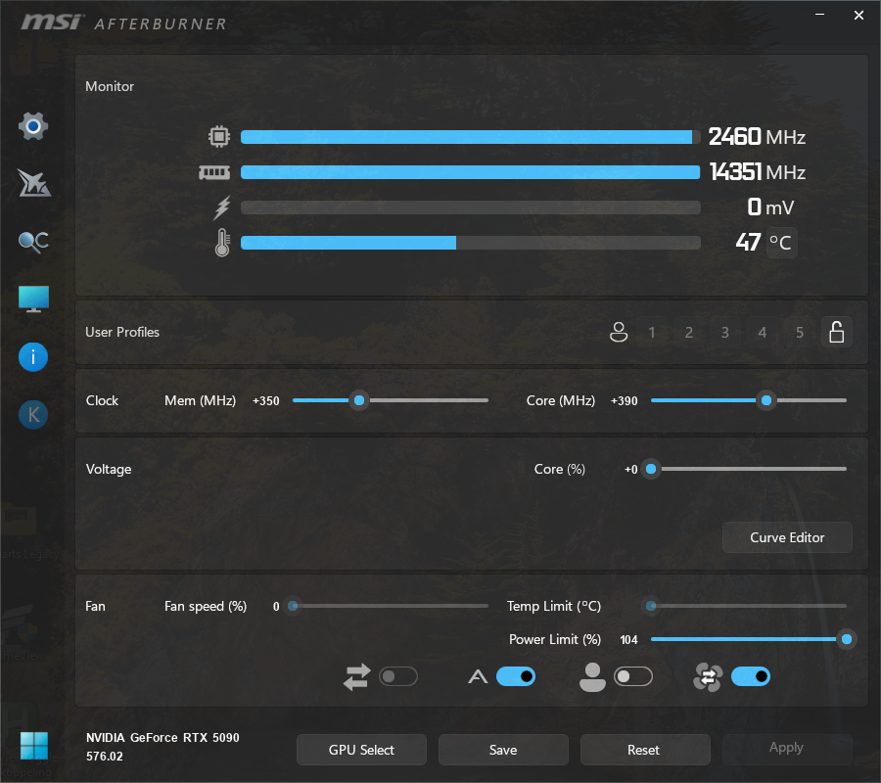Reset settings with the Reset button
Viewport: 881px width, 783px height.
tap(644, 750)
